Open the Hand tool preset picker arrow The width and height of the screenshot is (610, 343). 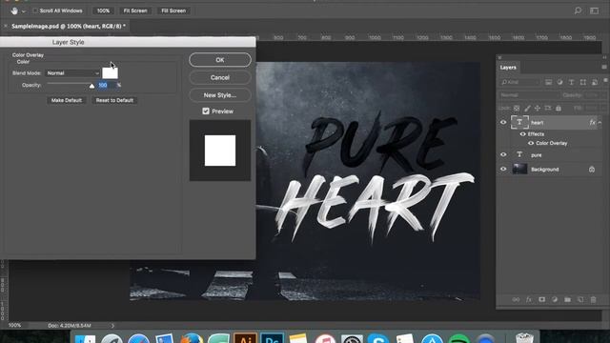point(23,11)
